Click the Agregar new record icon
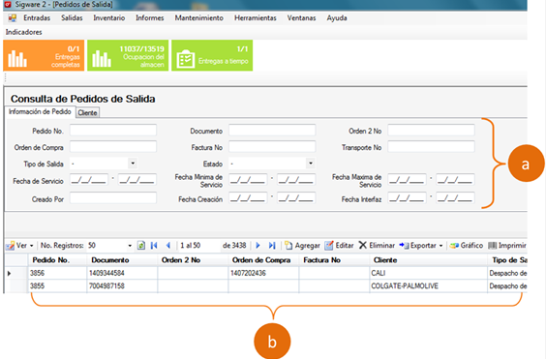This screenshot has height=359, width=546. pos(288,246)
